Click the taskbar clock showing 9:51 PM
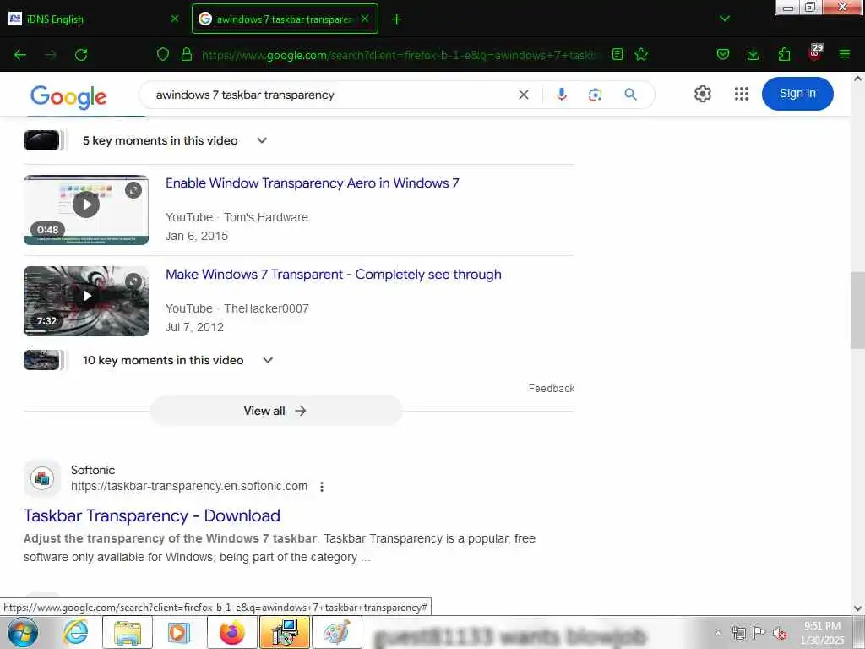Screen dimensions: 865x649 822,633
